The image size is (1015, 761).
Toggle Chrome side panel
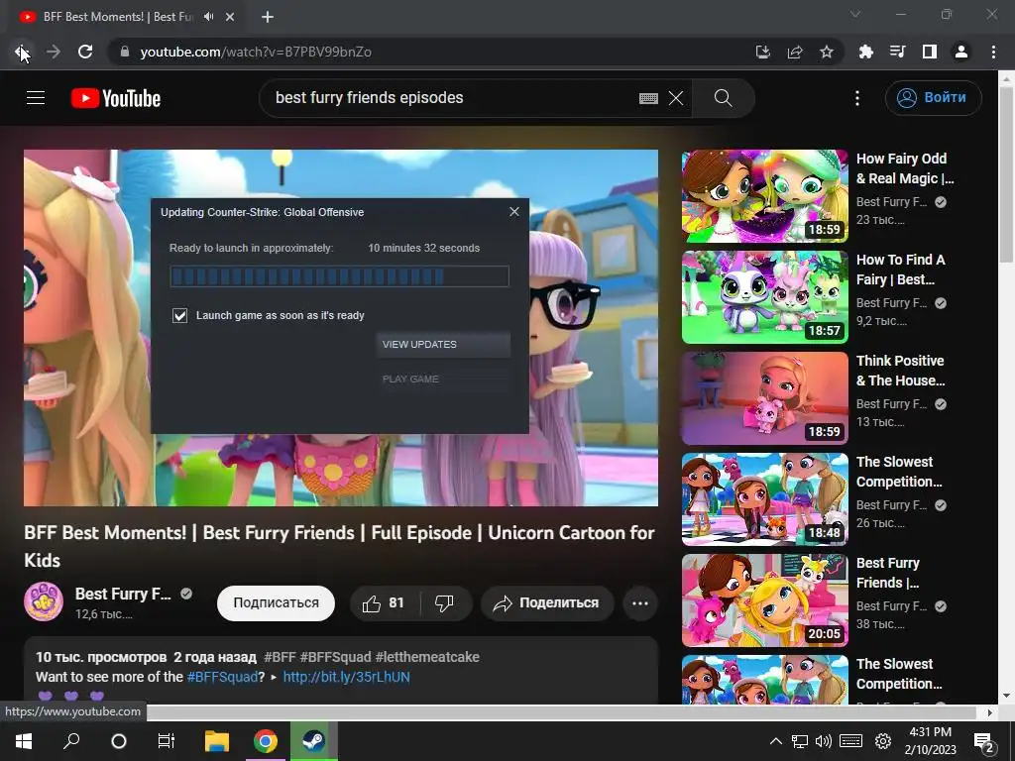coord(930,52)
